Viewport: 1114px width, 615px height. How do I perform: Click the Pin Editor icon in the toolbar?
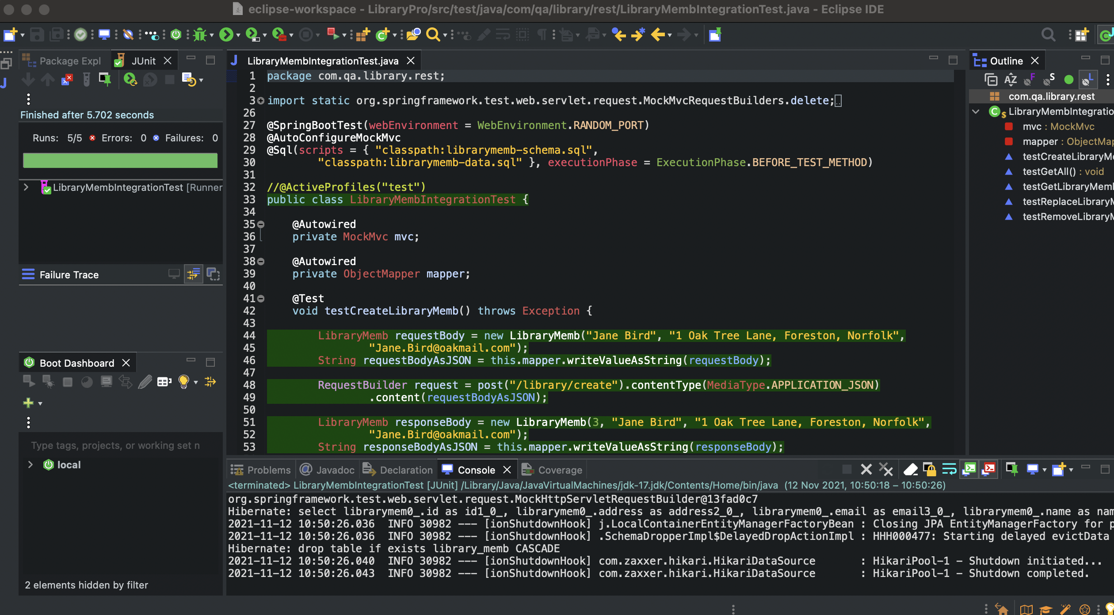click(x=715, y=34)
